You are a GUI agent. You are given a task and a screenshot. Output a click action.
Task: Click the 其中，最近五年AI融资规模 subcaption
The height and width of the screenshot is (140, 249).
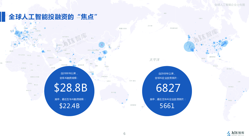[x=70, y=99]
